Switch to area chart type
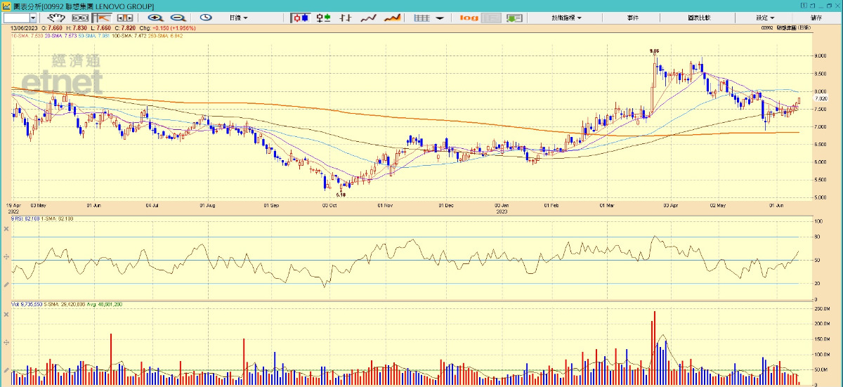 coord(392,18)
